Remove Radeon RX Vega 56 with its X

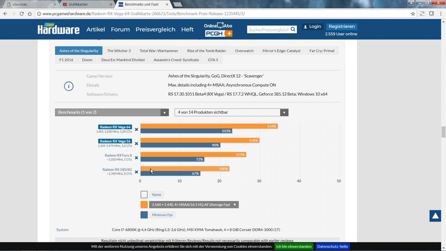pos(136,144)
